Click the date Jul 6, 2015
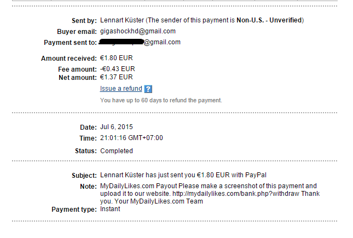Viewport: 353px width, 238px height. (117, 127)
